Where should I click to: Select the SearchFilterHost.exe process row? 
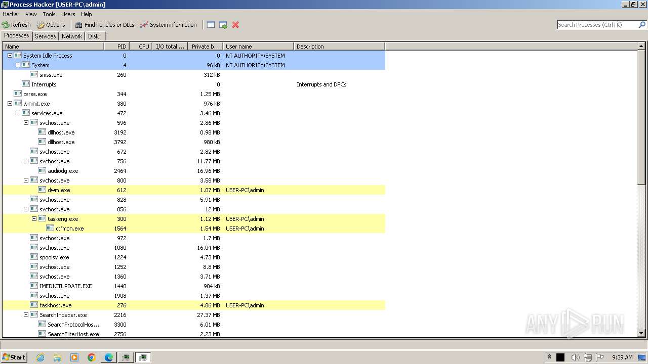tap(194, 334)
